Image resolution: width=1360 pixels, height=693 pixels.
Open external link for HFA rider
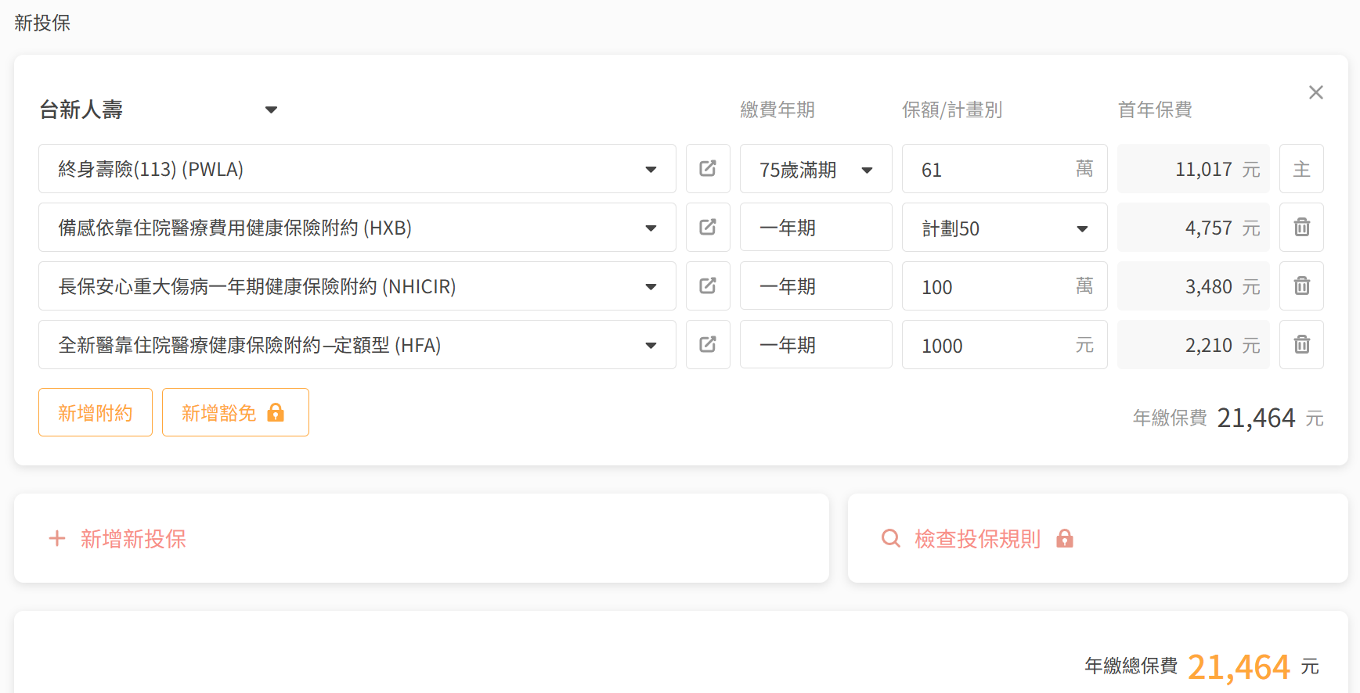coord(708,345)
